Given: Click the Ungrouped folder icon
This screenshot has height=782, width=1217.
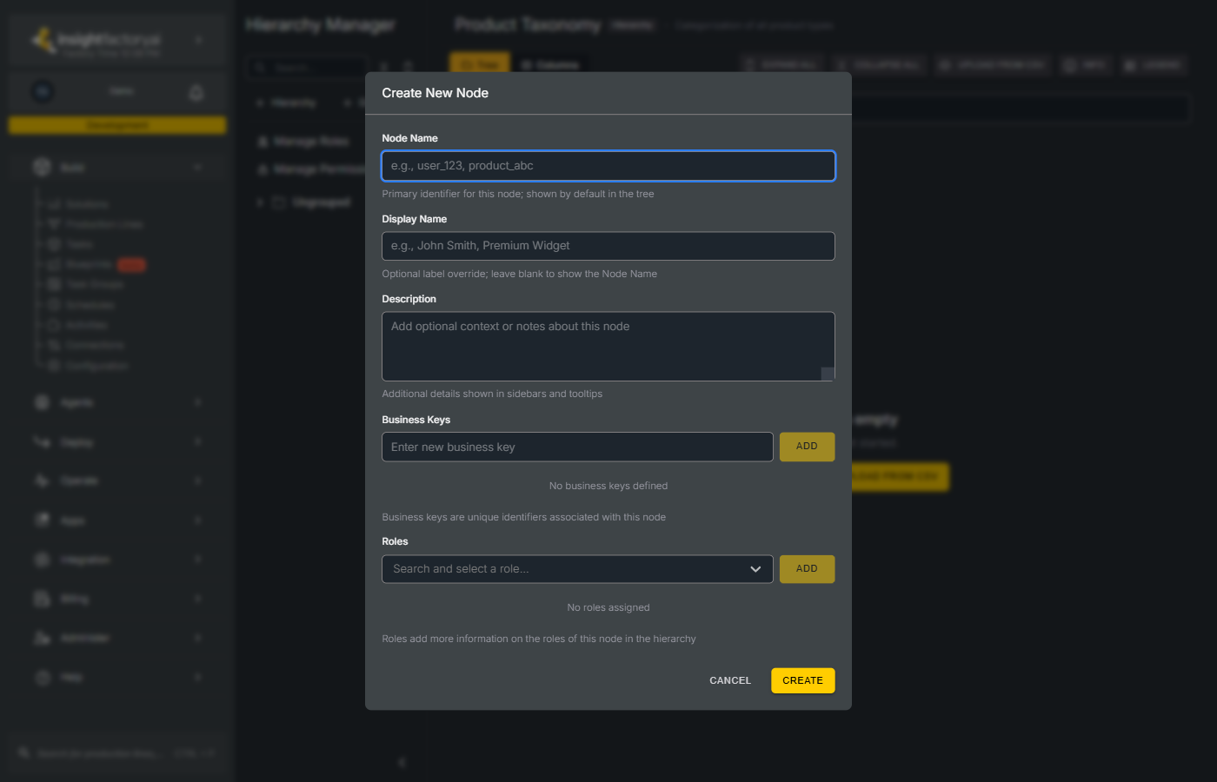Looking at the screenshot, I should pyautogui.click(x=278, y=202).
